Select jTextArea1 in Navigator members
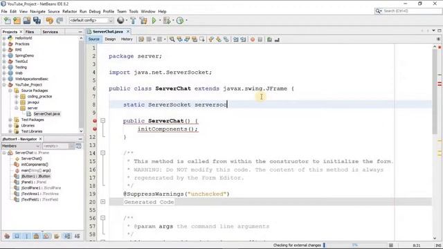Viewport: 443px width, 249px height. click(40, 194)
